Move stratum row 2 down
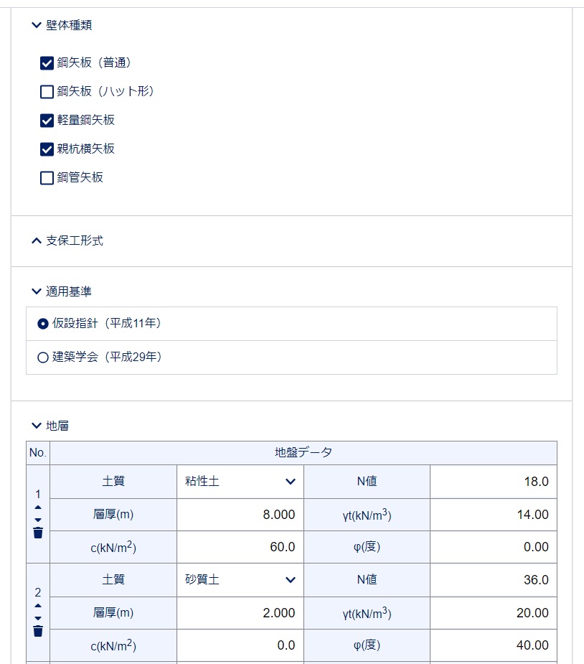The image size is (584, 664). coord(38,618)
